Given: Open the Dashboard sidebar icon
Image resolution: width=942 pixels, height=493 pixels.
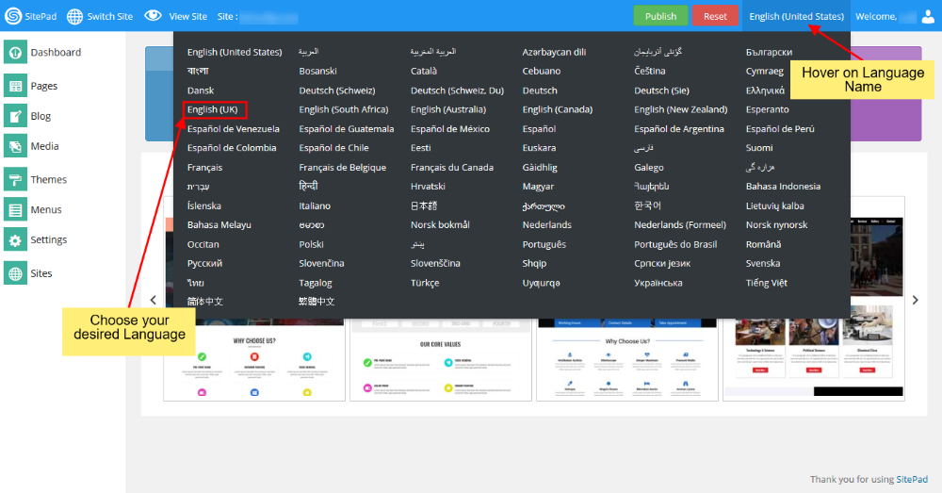Looking at the screenshot, I should point(15,53).
